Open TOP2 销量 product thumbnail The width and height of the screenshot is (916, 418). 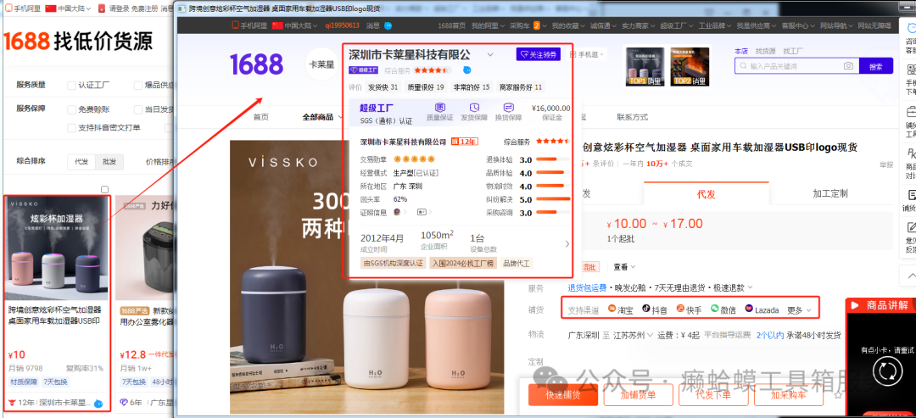click(690, 66)
